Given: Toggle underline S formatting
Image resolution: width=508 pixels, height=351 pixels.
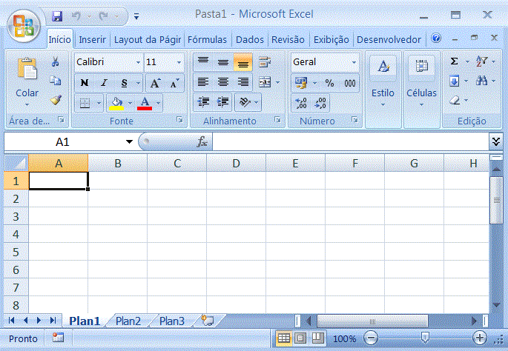Looking at the screenshot, I should [124, 83].
